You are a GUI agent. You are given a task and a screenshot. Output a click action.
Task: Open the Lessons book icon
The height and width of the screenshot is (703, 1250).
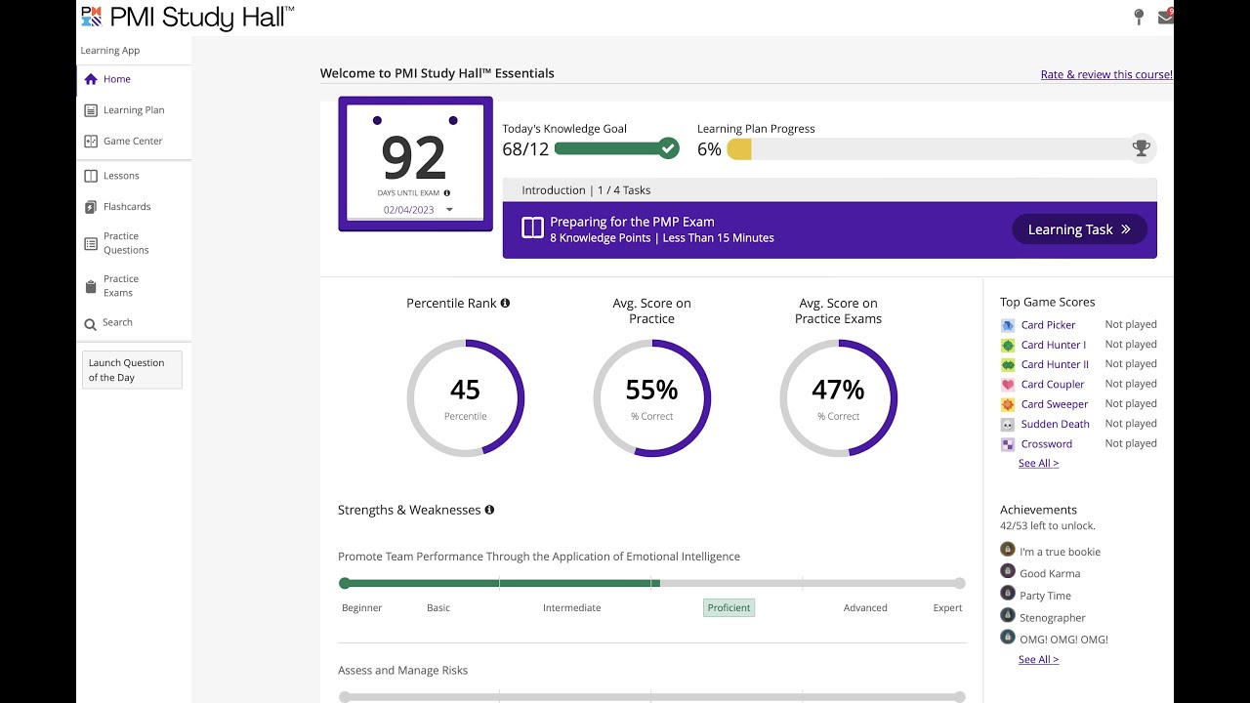tap(91, 176)
